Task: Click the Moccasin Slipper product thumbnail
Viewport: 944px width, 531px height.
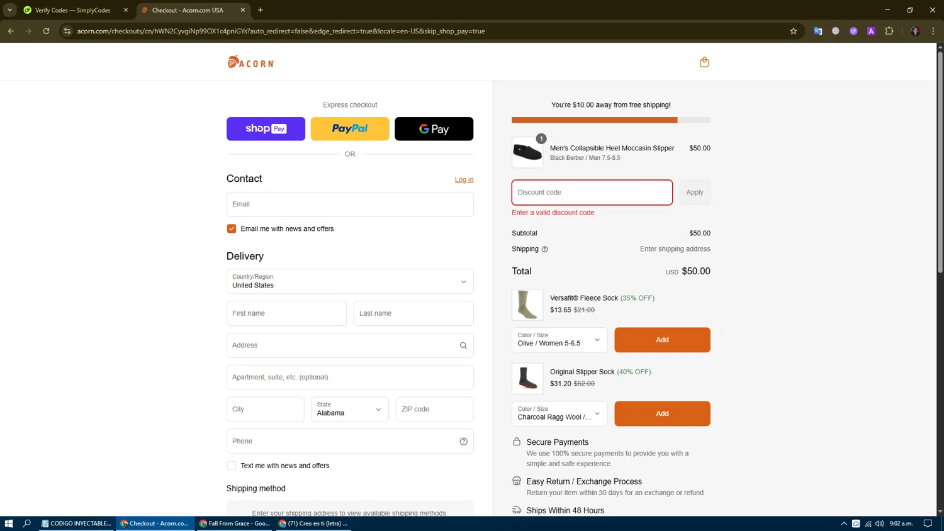Action: coord(527,152)
